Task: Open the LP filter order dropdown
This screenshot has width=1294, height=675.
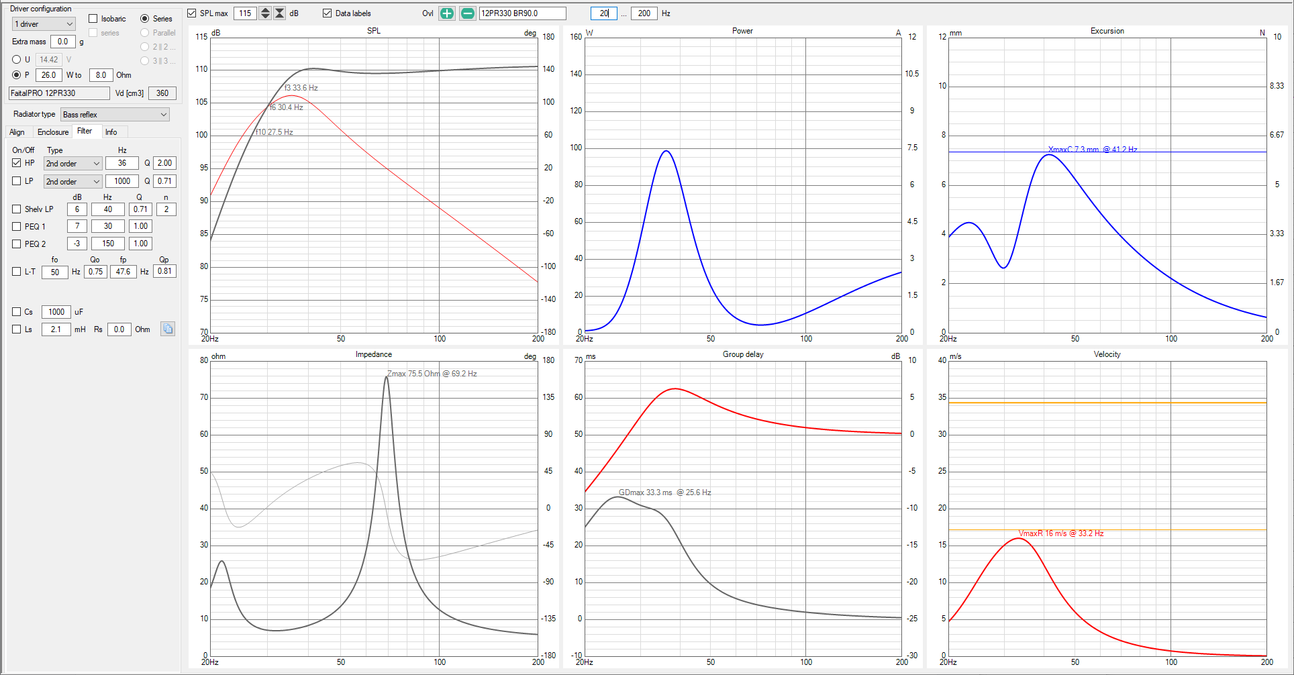Action: 72,182
